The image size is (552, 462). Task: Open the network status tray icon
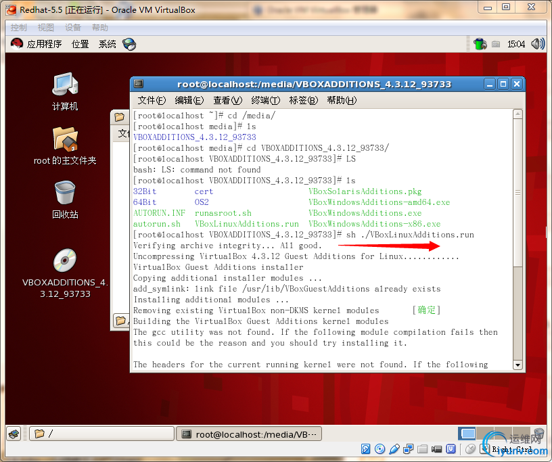[480, 44]
